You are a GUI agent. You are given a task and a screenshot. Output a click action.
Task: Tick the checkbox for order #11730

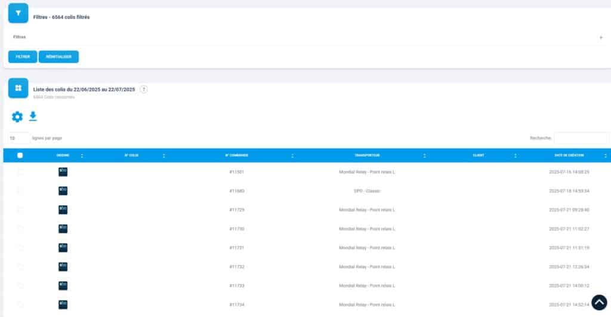pyautogui.click(x=20, y=229)
